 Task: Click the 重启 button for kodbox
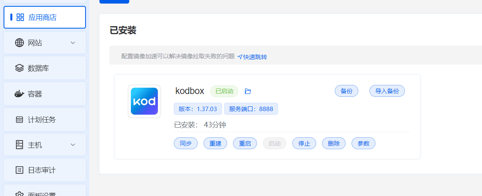(245, 143)
